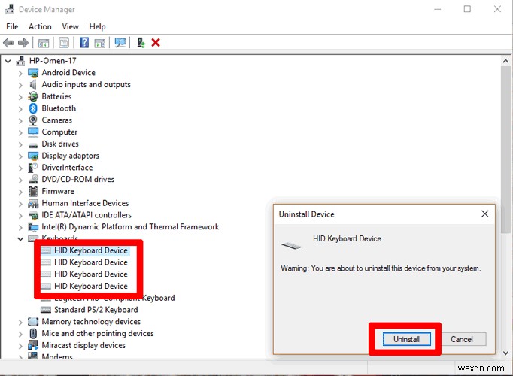Click Scan for hardware changes monitor icon

click(120, 43)
